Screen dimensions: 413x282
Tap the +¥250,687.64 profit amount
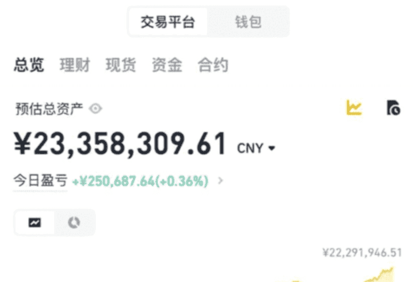click(x=113, y=181)
